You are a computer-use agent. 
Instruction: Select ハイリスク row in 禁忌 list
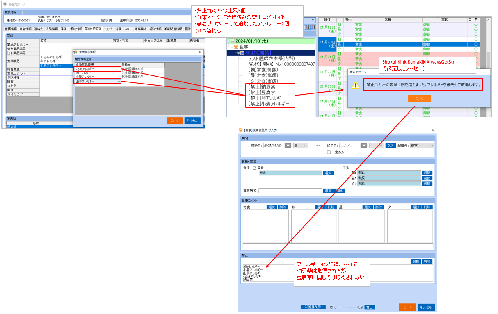click(23, 94)
